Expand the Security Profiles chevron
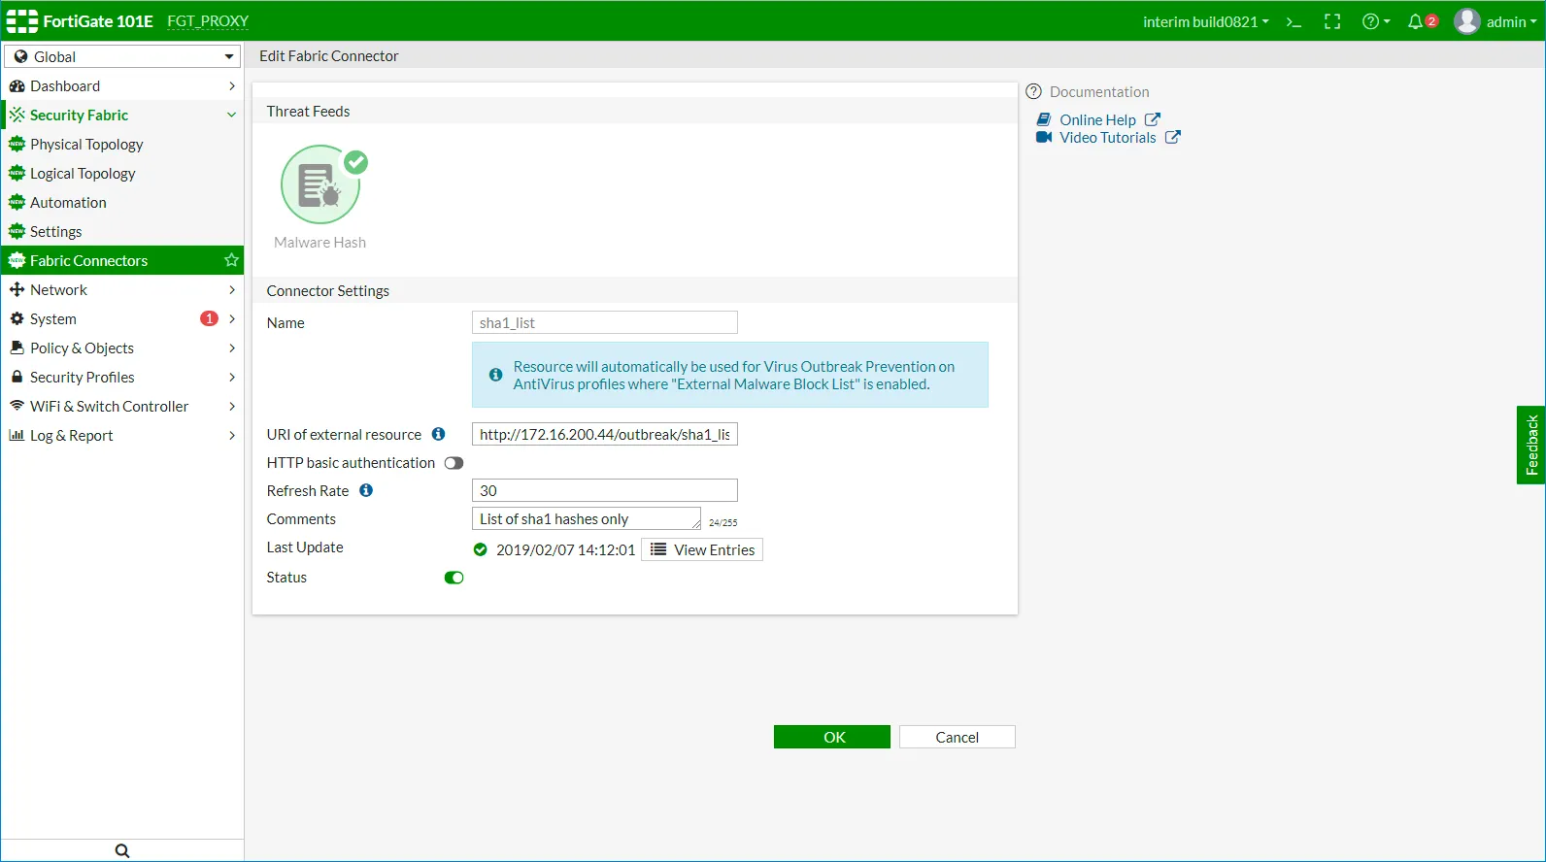This screenshot has height=862, width=1546. (x=232, y=377)
